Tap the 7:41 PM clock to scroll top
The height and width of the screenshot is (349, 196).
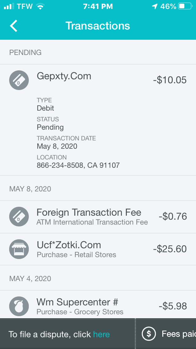tap(98, 6)
